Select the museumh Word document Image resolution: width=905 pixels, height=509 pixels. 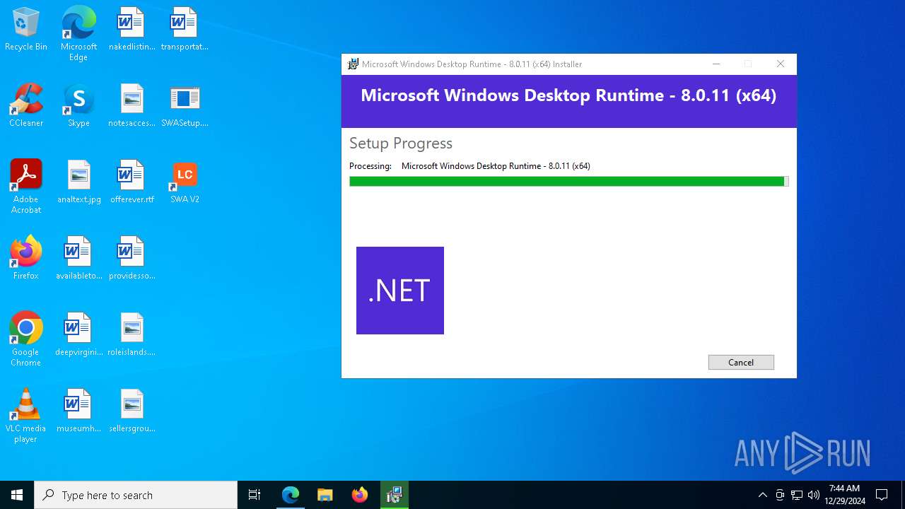pos(78,411)
